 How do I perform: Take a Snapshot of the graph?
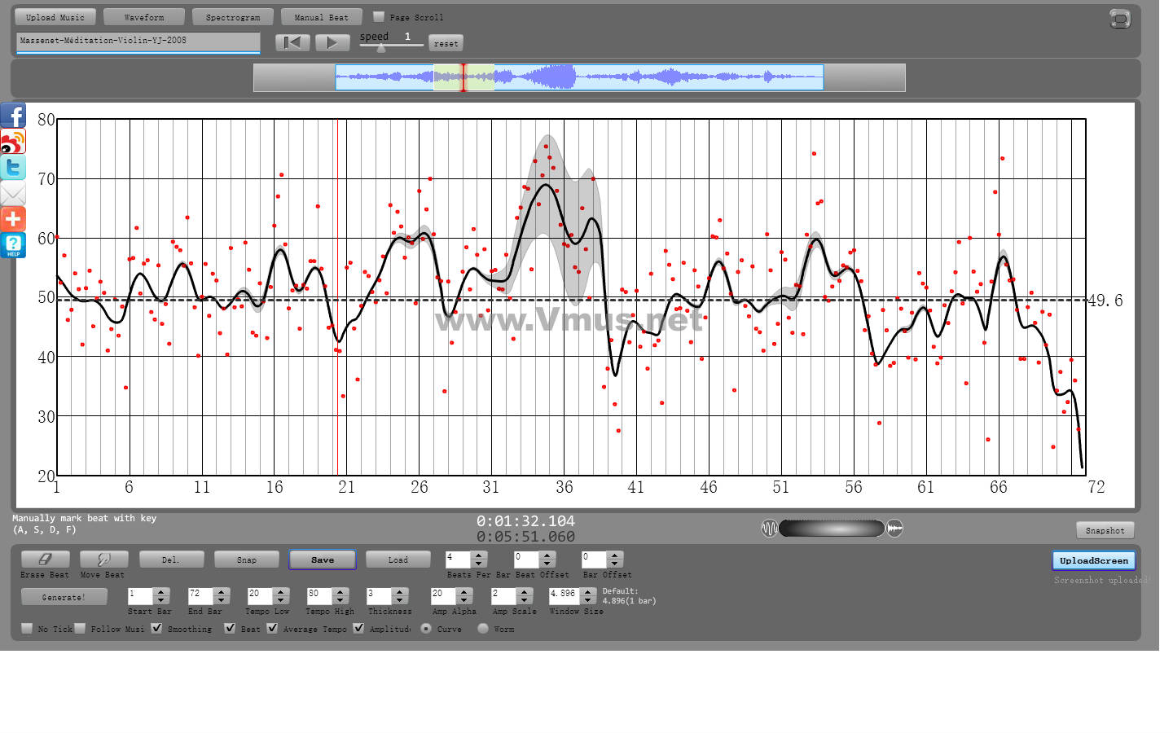[1105, 530]
